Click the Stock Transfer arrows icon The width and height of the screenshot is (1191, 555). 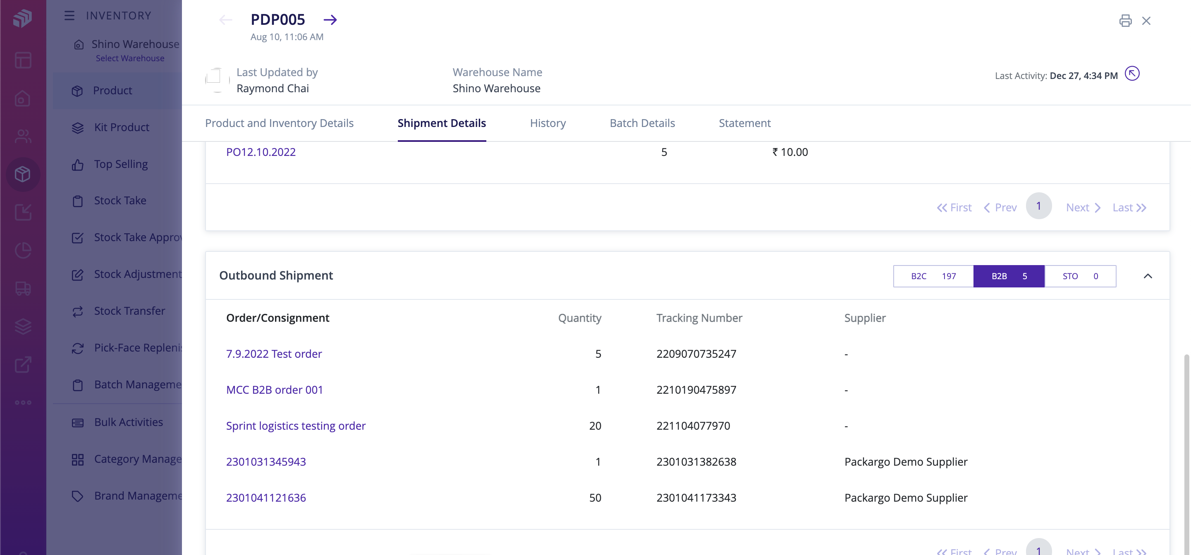(78, 311)
